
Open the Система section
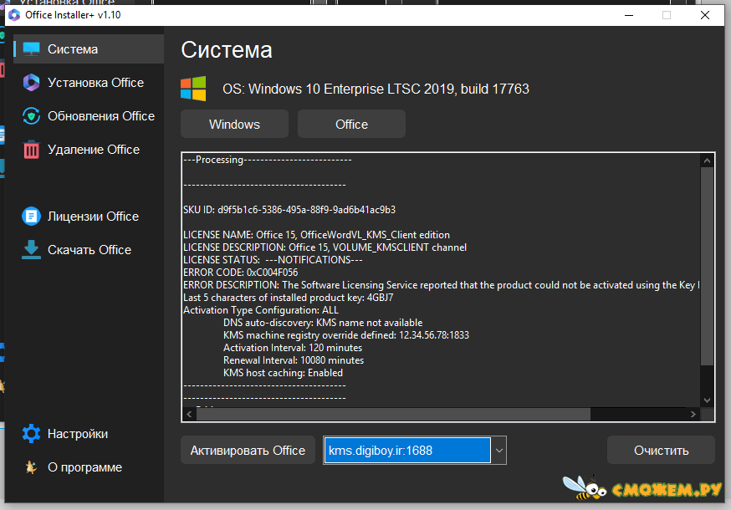tap(89, 49)
